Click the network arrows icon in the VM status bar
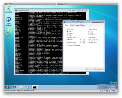This screenshot has height=98, width=122. coord(112,91)
